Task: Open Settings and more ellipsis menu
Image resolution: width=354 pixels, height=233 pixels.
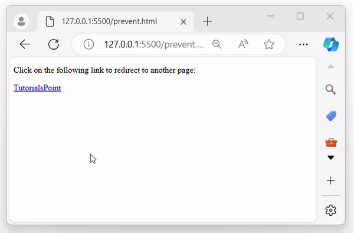Action: pos(303,44)
